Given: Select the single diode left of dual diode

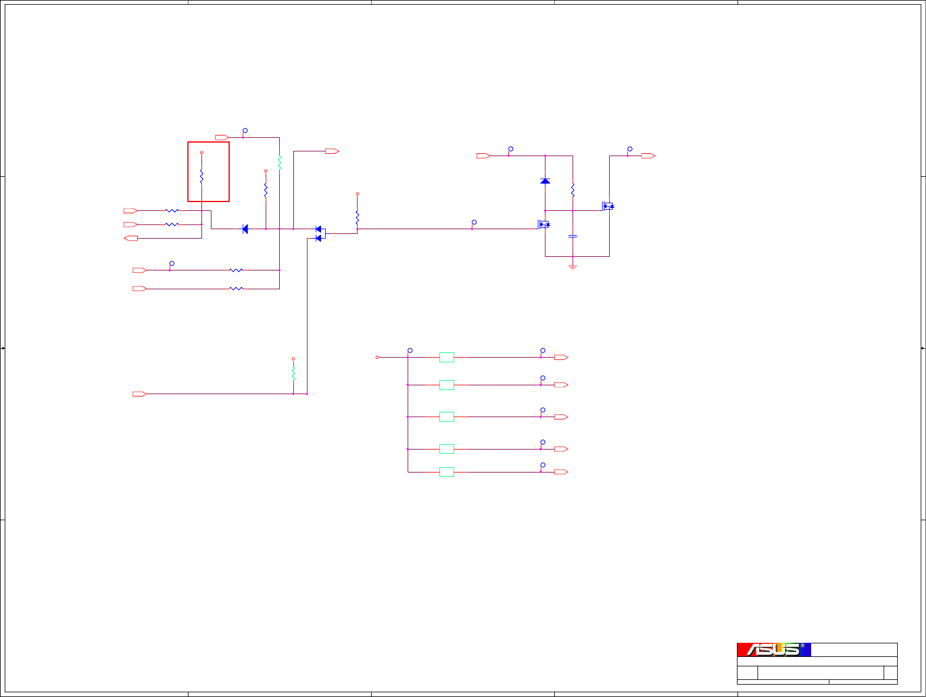Looking at the screenshot, I should tap(245, 229).
